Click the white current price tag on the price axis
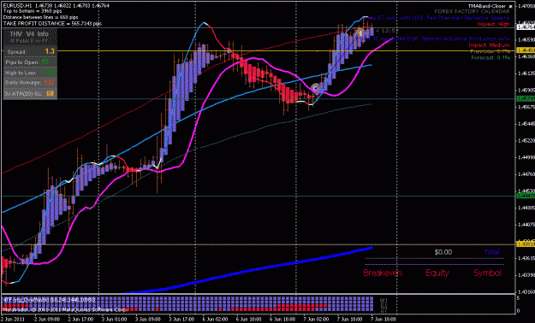 coord(525,28)
